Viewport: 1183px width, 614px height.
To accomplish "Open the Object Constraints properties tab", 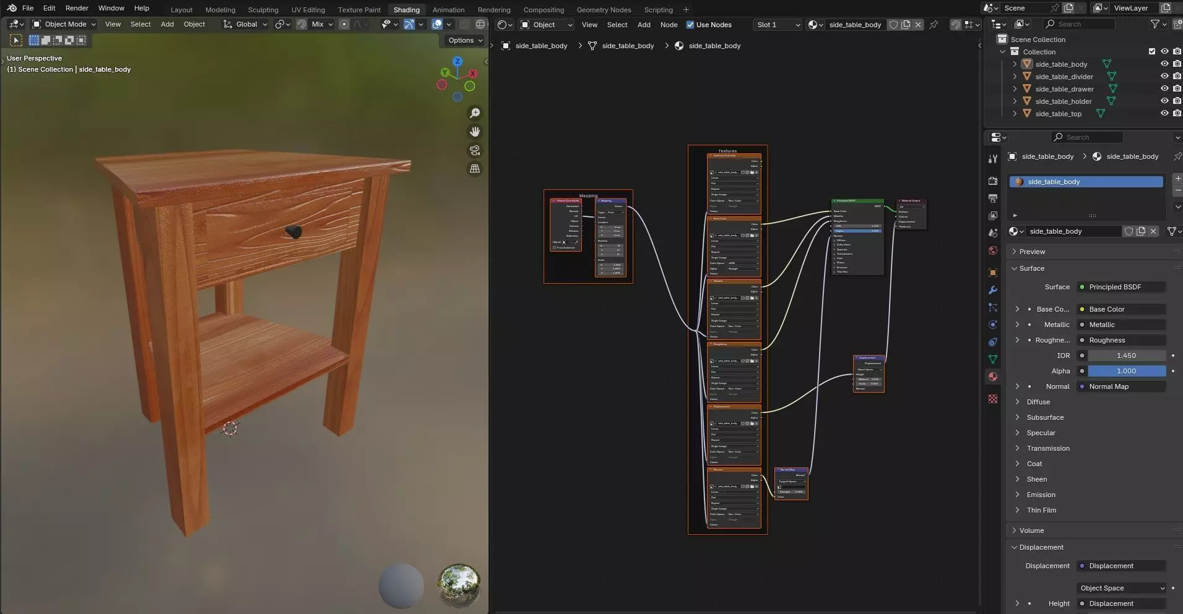I will (x=993, y=342).
